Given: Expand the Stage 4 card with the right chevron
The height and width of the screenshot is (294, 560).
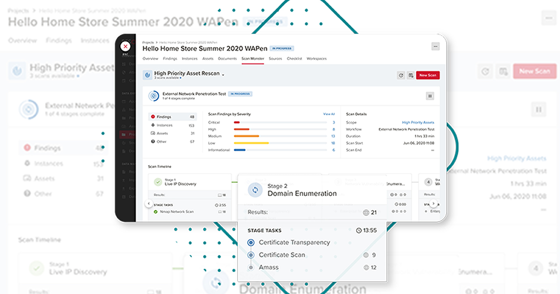Looking at the screenshot, I should click(433, 203).
